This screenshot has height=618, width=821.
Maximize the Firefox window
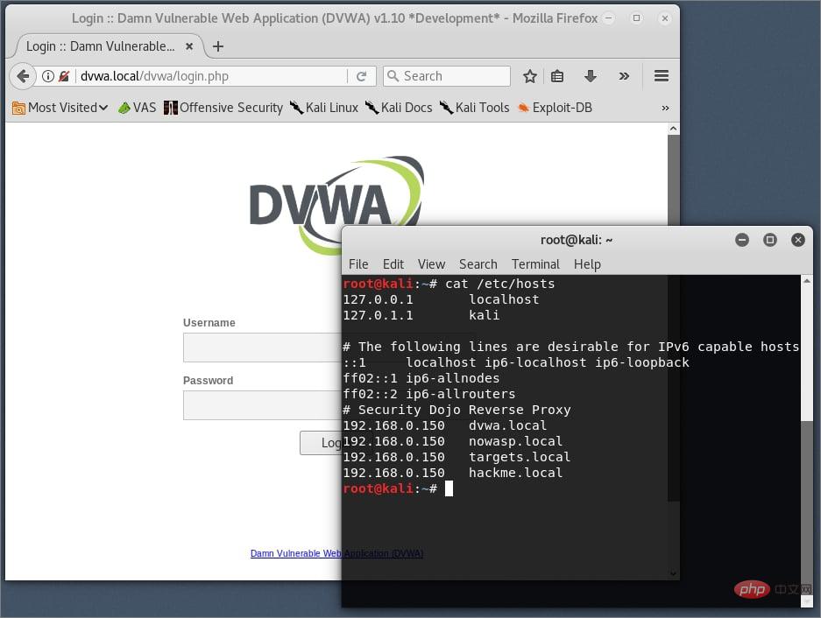click(636, 18)
